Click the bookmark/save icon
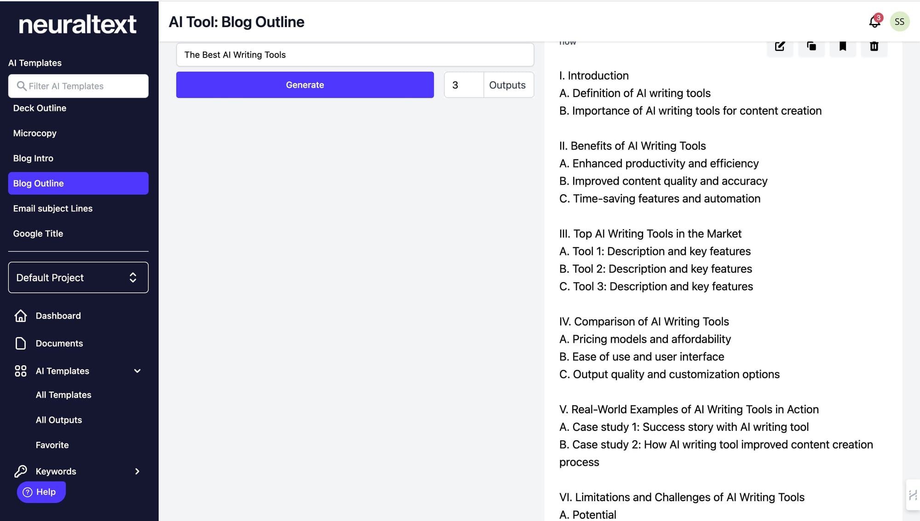Image resolution: width=920 pixels, height=521 pixels. (842, 46)
